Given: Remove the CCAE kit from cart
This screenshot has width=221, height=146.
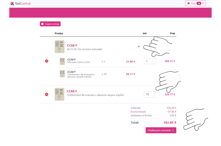Looking at the screenshot, I should click(x=47, y=61).
